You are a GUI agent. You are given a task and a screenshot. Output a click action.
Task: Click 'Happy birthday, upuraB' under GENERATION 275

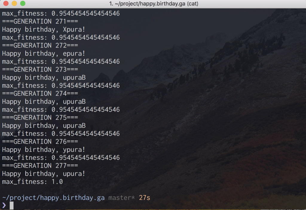[x=44, y=125]
